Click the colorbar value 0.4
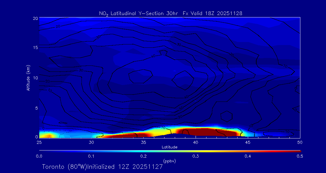Image resolution: width=326 pixels, height=173 pixels. click(x=248, y=156)
